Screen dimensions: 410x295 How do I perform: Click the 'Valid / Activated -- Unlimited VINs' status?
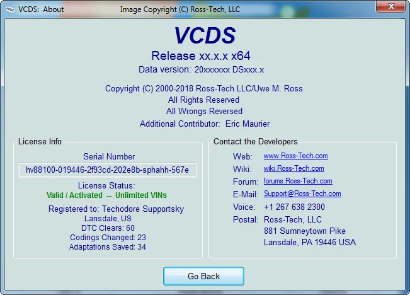click(106, 195)
